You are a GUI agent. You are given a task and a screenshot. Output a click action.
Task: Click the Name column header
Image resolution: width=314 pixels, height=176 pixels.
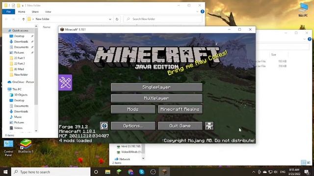point(47,27)
